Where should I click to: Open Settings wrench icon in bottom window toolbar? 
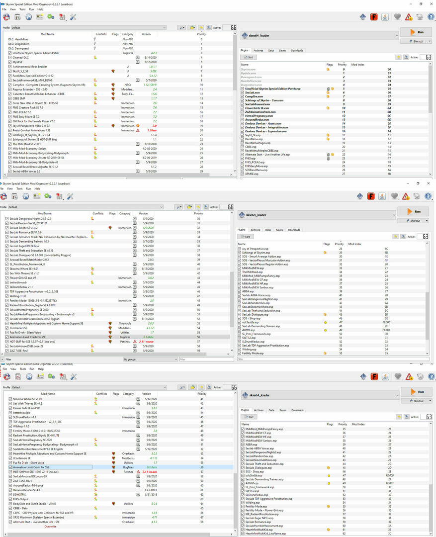73,376
